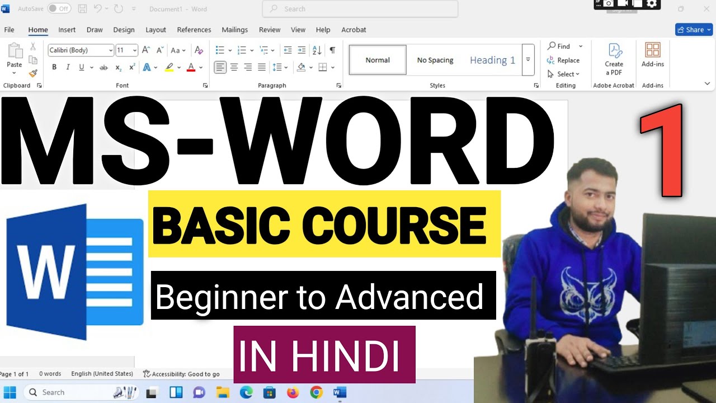Click the Increase Indent icon
Screen dimensions: 716x403
pyautogui.click(x=302, y=50)
